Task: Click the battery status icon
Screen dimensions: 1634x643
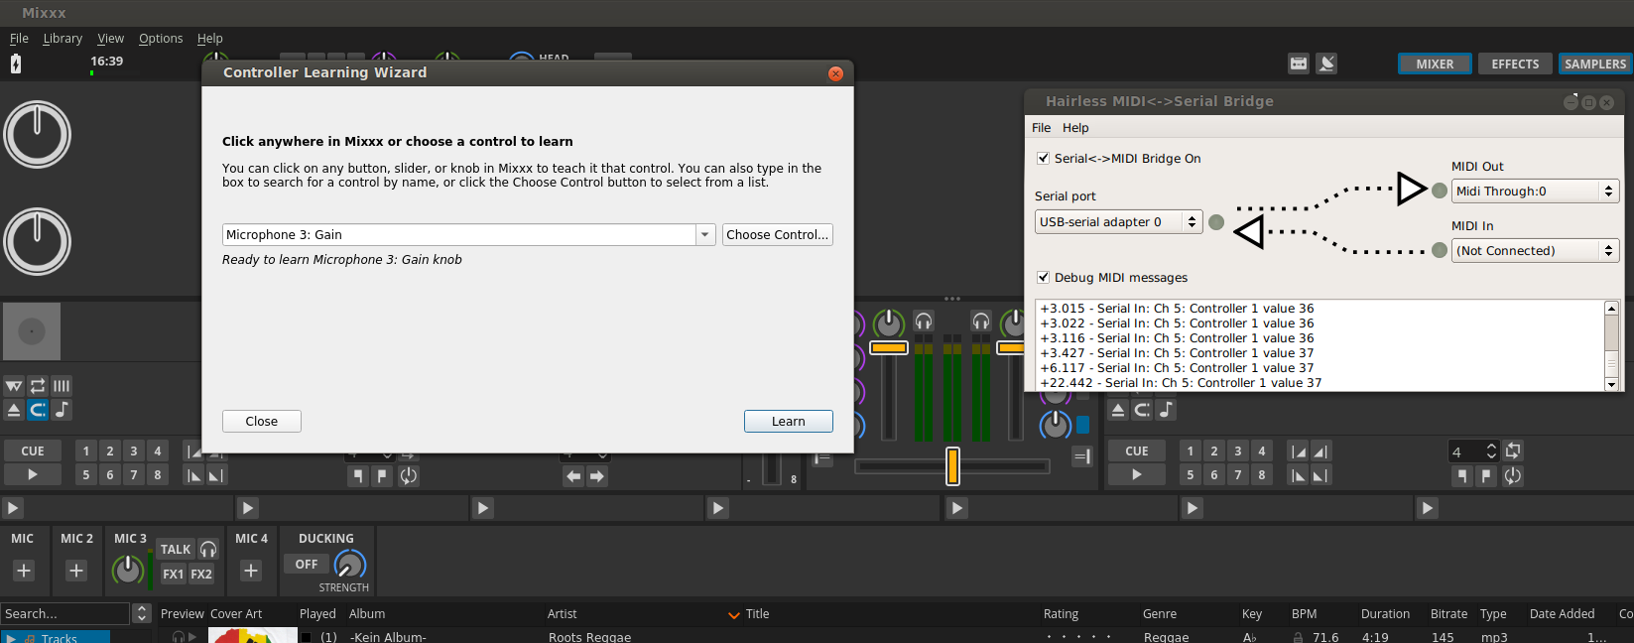Action: 15,64
